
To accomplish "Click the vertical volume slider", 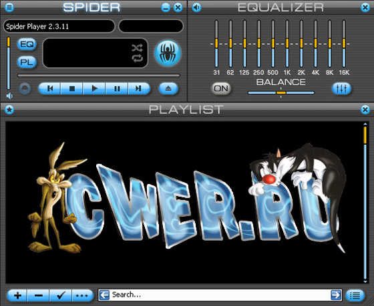I will point(9,63).
